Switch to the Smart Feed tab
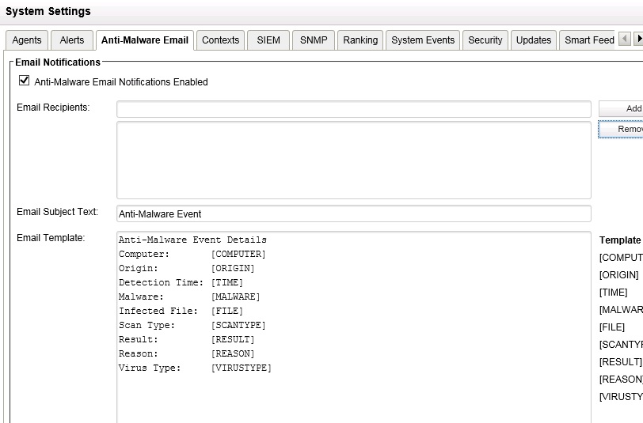This screenshot has height=423, width=643. pyautogui.click(x=588, y=40)
